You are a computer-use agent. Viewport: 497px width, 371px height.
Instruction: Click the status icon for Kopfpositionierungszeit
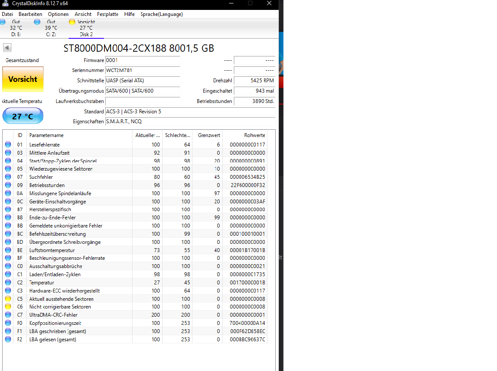8,323
